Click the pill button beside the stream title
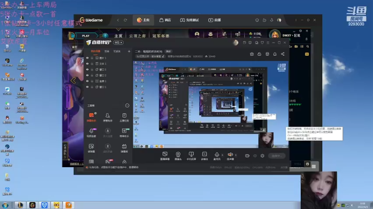Screen dimensions: 373x209 point(168,52)
